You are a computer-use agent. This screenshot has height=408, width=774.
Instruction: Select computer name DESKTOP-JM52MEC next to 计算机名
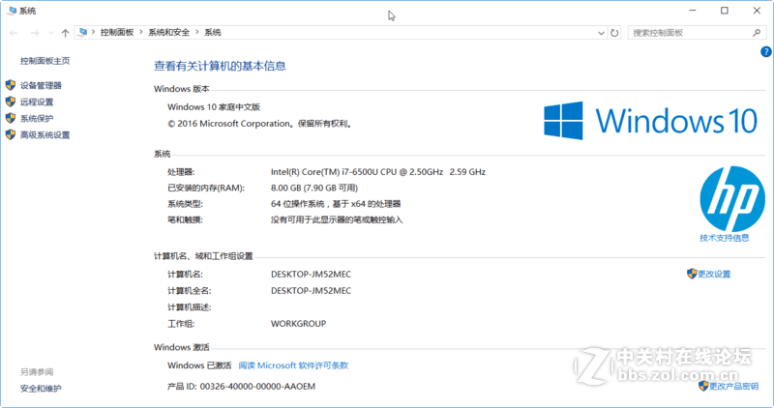[311, 275]
